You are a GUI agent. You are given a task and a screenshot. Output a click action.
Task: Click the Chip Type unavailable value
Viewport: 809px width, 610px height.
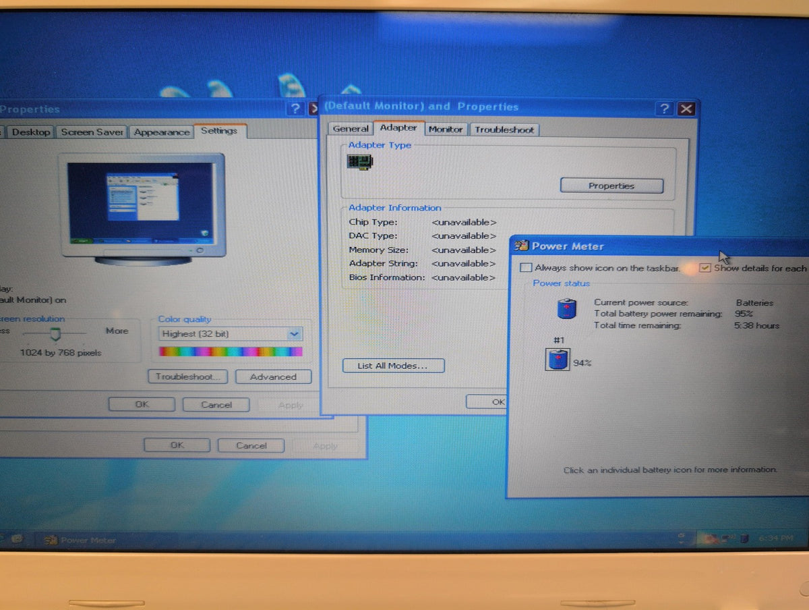click(x=464, y=222)
